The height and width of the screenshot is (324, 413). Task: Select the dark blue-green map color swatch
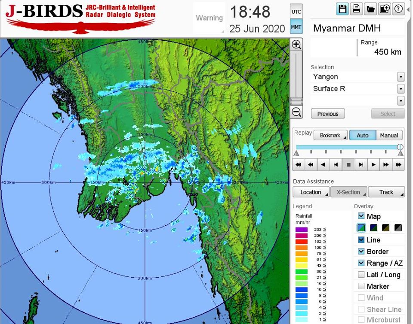tap(373, 228)
